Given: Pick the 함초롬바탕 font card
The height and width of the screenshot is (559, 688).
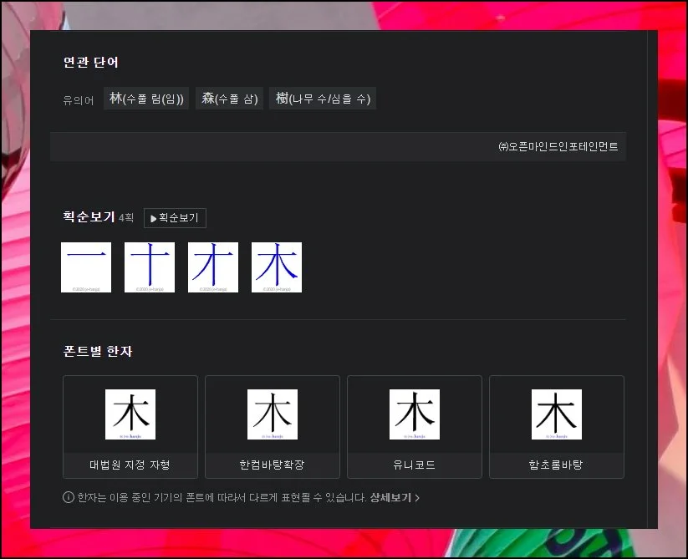Looking at the screenshot, I should click(x=557, y=427).
